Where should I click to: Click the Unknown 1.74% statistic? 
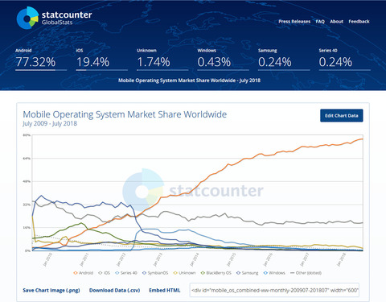pyautogui.click(x=162, y=60)
